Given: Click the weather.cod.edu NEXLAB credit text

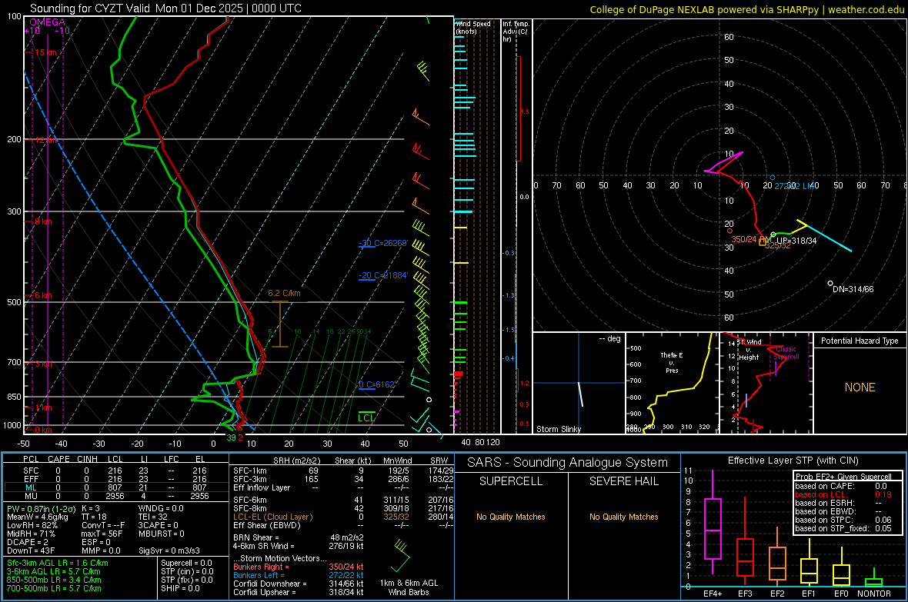Looking at the screenshot, I should [x=746, y=9].
